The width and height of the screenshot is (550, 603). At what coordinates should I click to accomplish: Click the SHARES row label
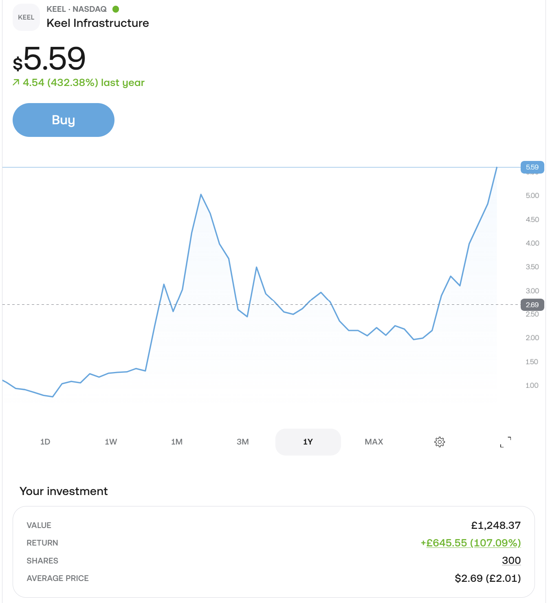[x=42, y=561]
